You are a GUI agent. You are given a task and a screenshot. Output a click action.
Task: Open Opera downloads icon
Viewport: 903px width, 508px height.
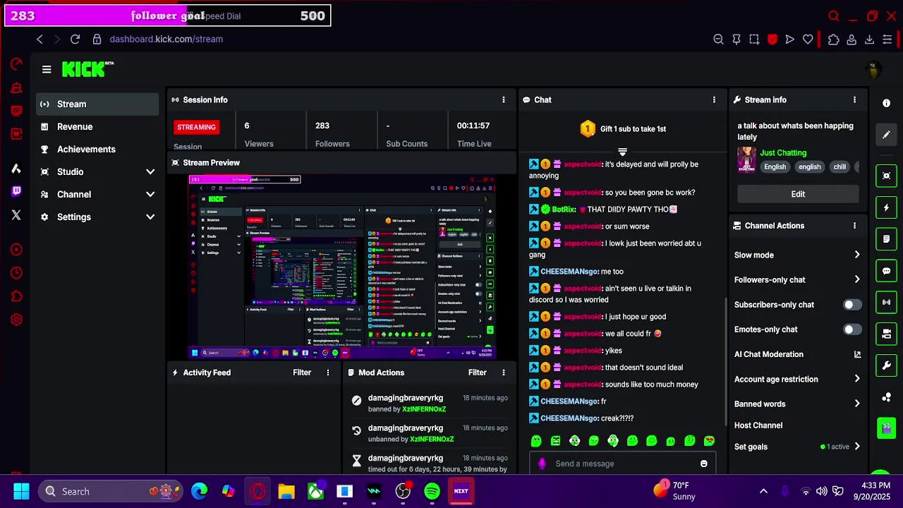pos(869,40)
